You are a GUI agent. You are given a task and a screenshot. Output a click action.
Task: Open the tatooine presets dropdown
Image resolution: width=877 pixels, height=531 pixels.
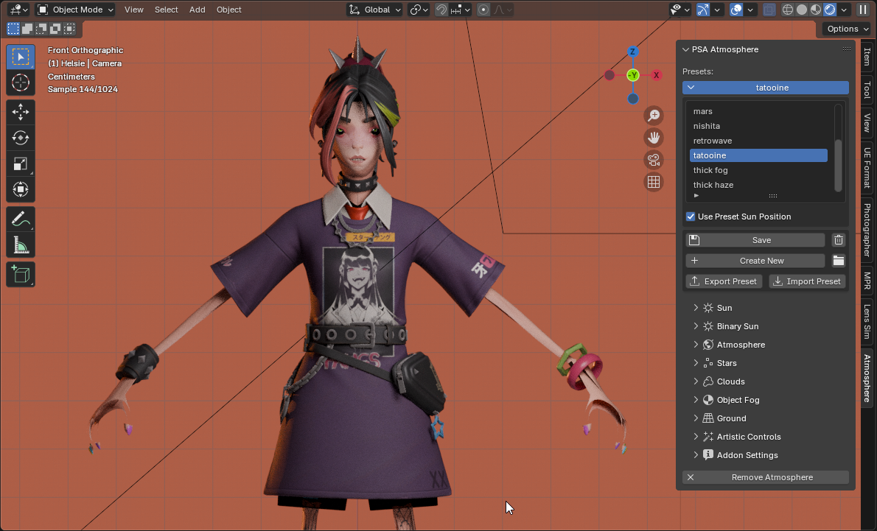tap(765, 87)
